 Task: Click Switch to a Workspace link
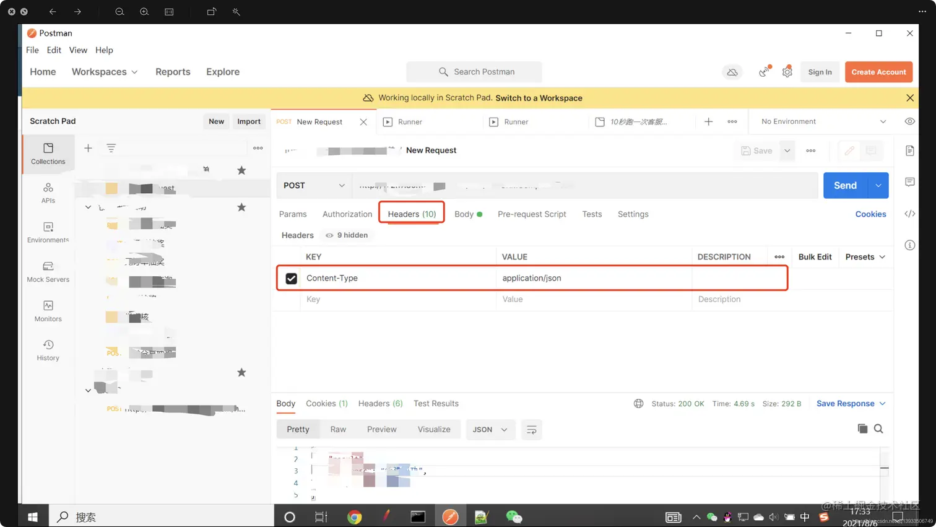pos(539,98)
